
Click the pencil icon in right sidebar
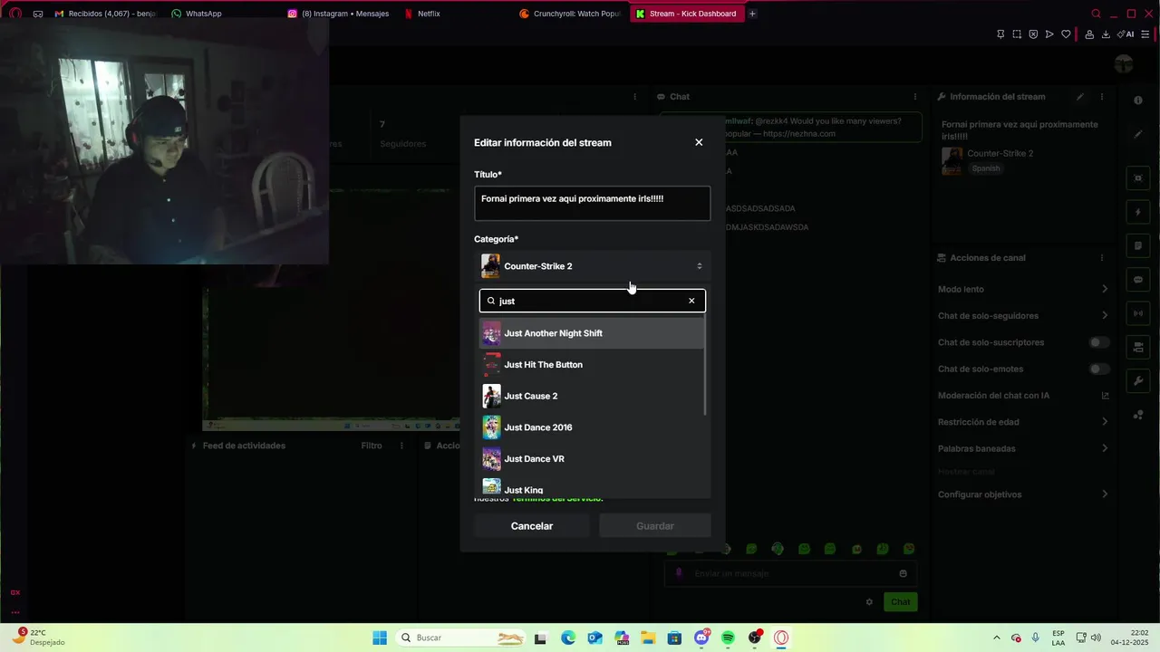[1138, 135]
